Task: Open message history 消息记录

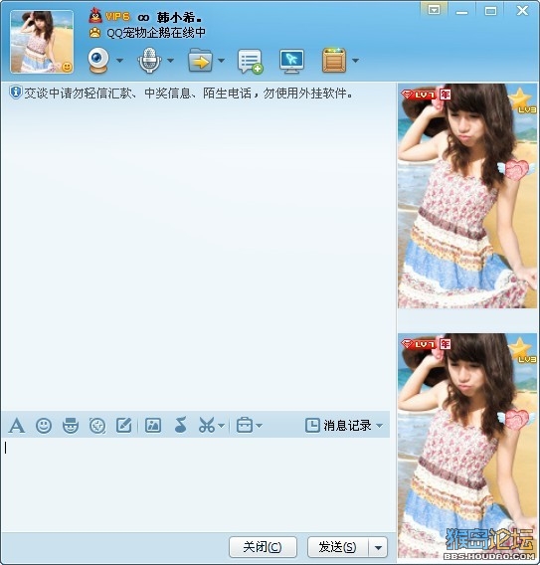Action: tap(338, 425)
